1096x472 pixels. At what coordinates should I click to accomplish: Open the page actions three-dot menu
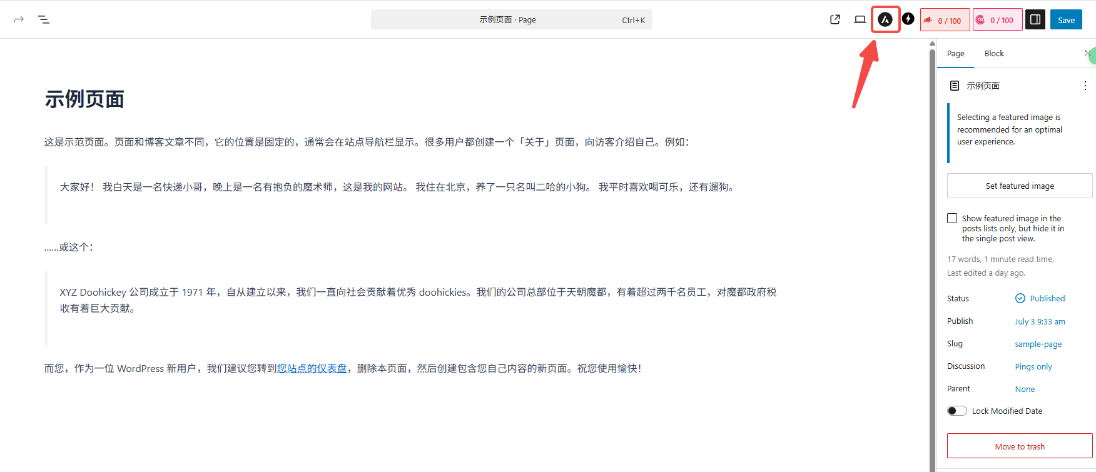1085,86
